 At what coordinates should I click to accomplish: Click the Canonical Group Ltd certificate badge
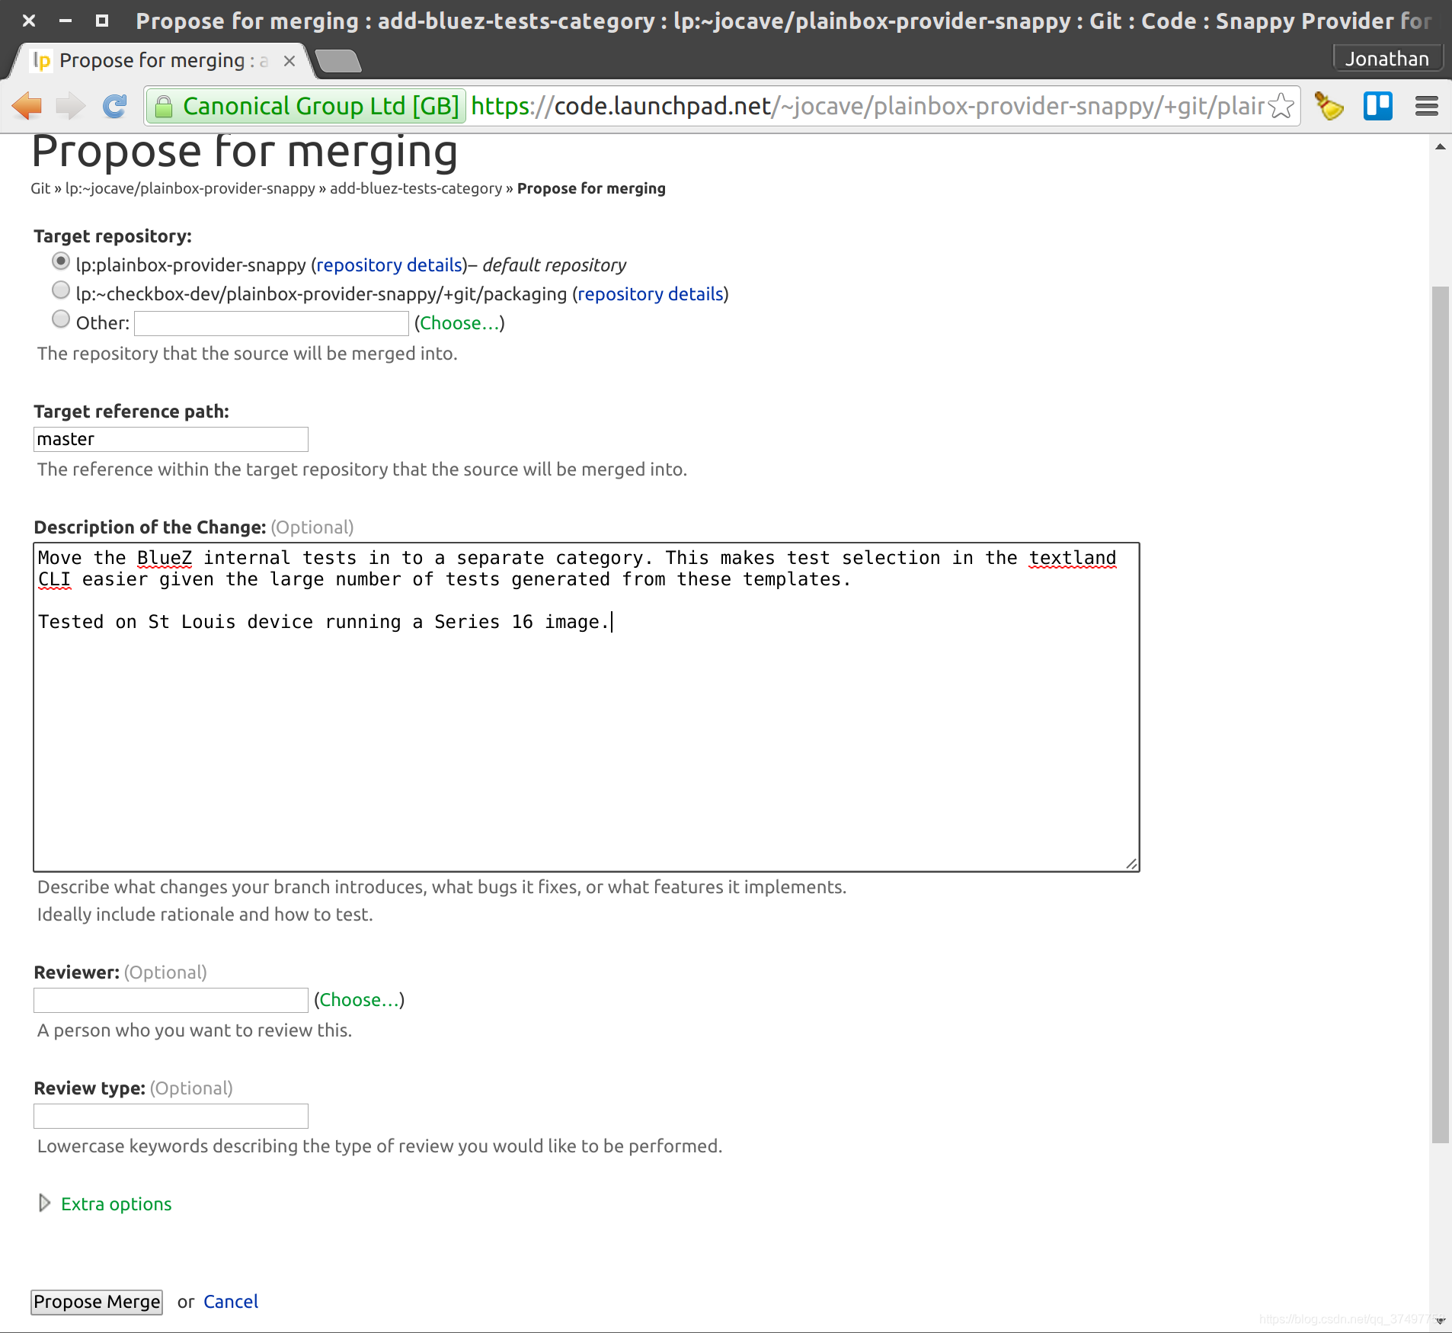coord(307,106)
